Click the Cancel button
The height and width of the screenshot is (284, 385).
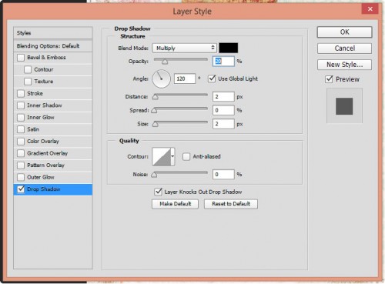point(344,48)
